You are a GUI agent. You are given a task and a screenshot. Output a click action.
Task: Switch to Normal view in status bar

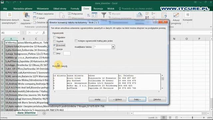(163, 118)
